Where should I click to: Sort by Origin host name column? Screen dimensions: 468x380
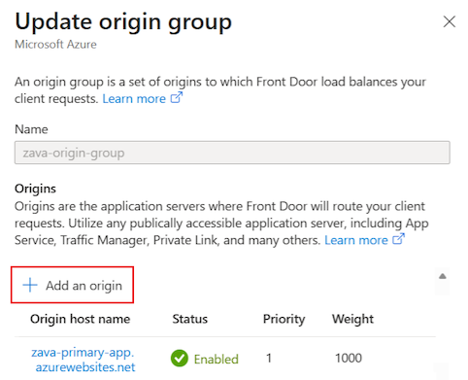coord(81,319)
